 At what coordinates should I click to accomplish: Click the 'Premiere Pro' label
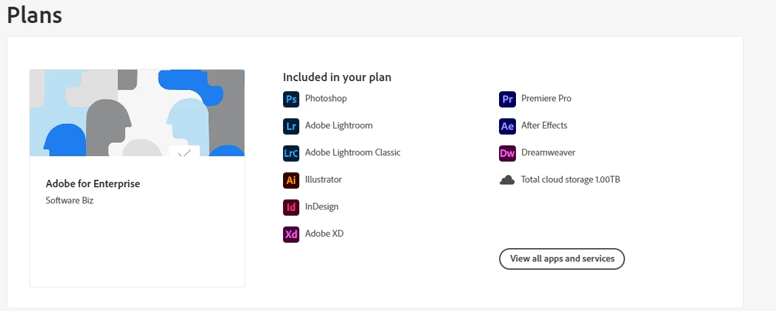pos(546,99)
